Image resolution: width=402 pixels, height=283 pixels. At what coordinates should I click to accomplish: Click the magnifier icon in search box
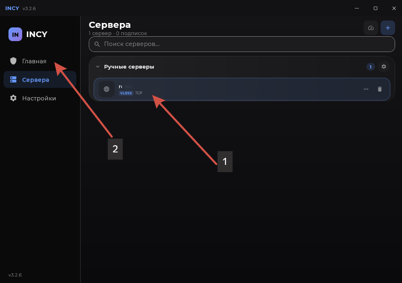pos(97,44)
